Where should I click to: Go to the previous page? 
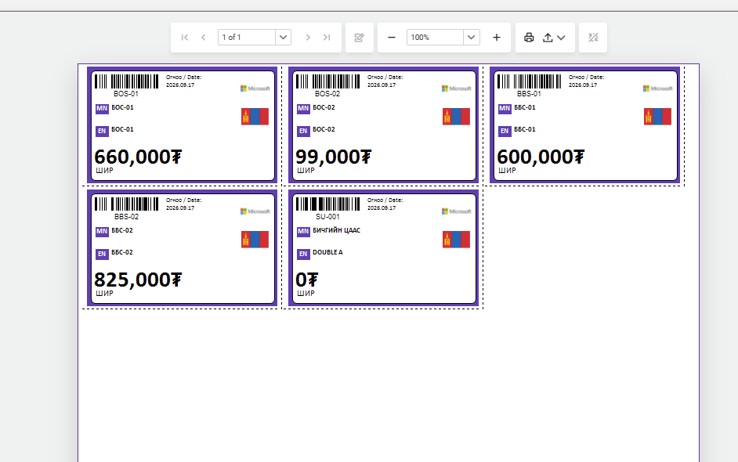(x=204, y=37)
